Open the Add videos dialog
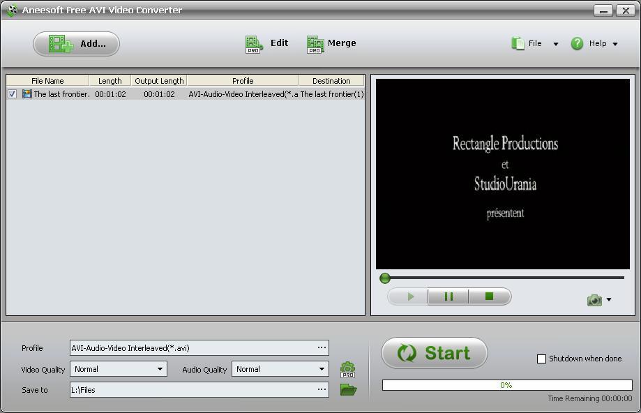Image resolution: width=641 pixels, height=413 pixels. click(75, 43)
